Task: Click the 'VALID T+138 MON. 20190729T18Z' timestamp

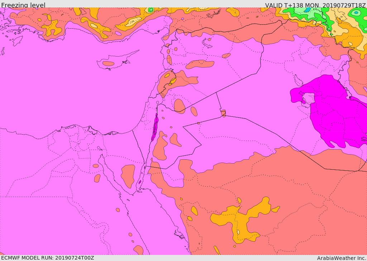Action: click(x=315, y=5)
